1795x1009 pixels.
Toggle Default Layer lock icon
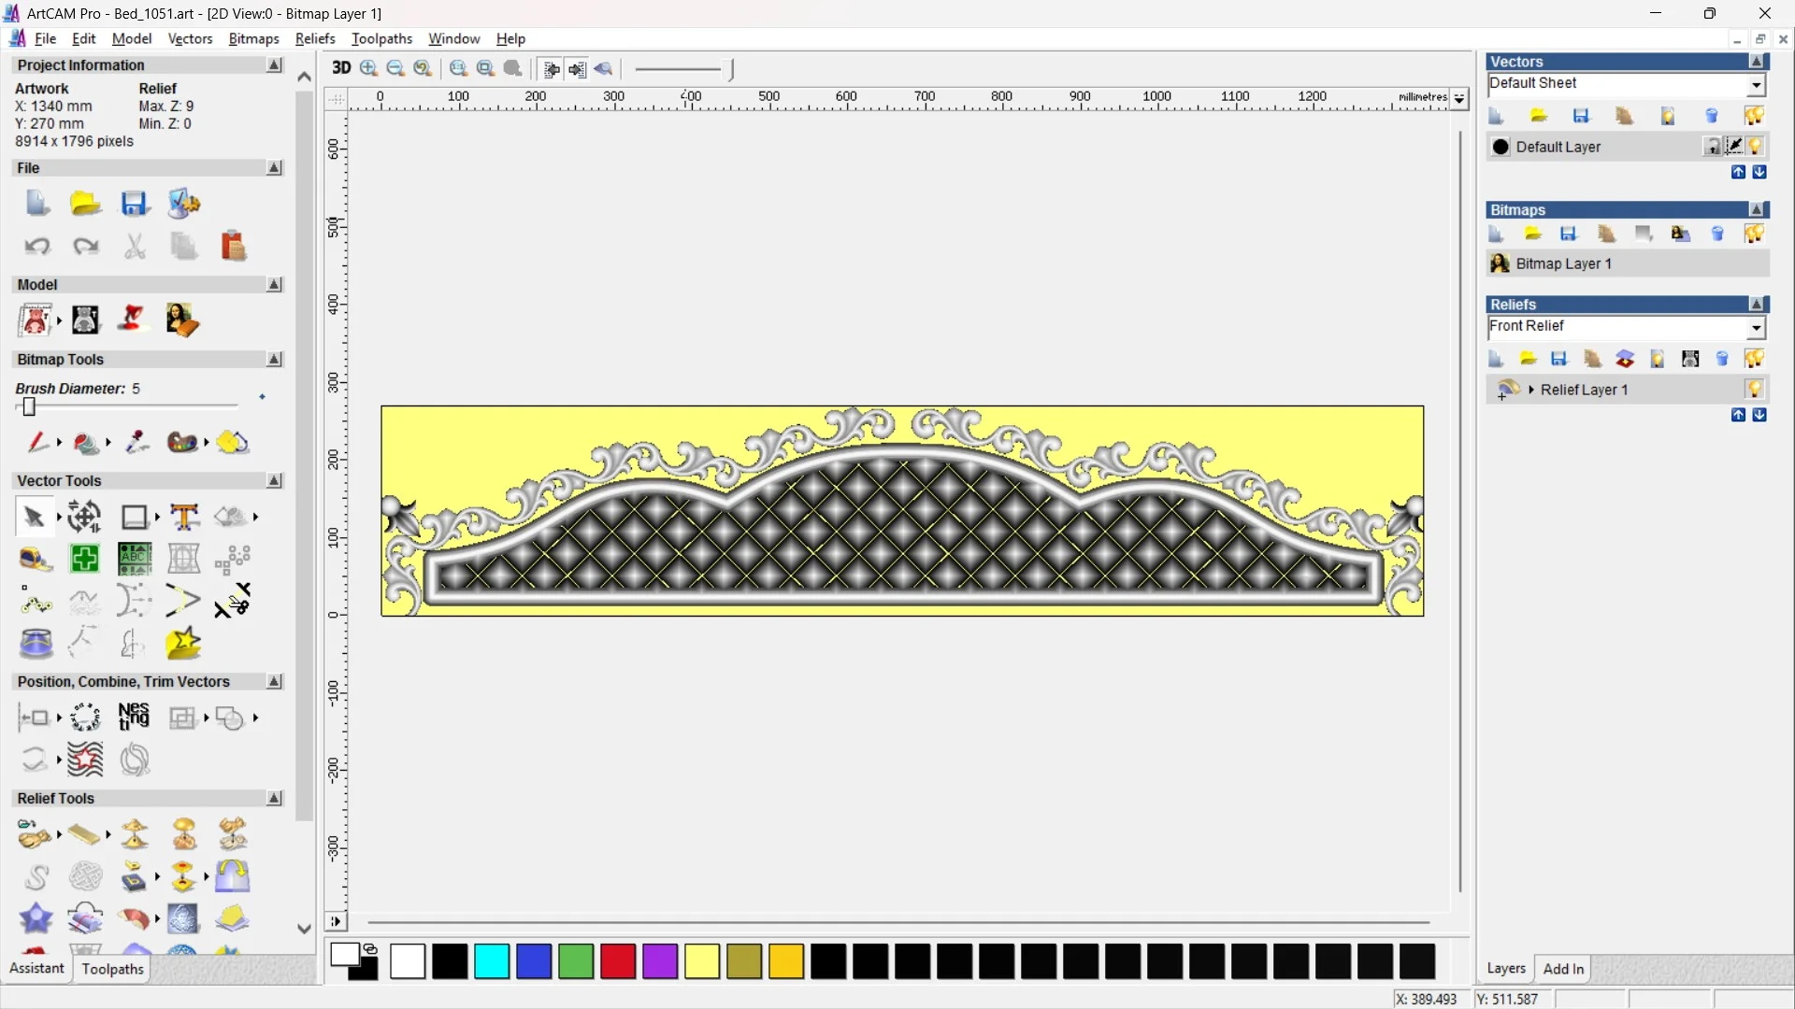[x=1712, y=147]
